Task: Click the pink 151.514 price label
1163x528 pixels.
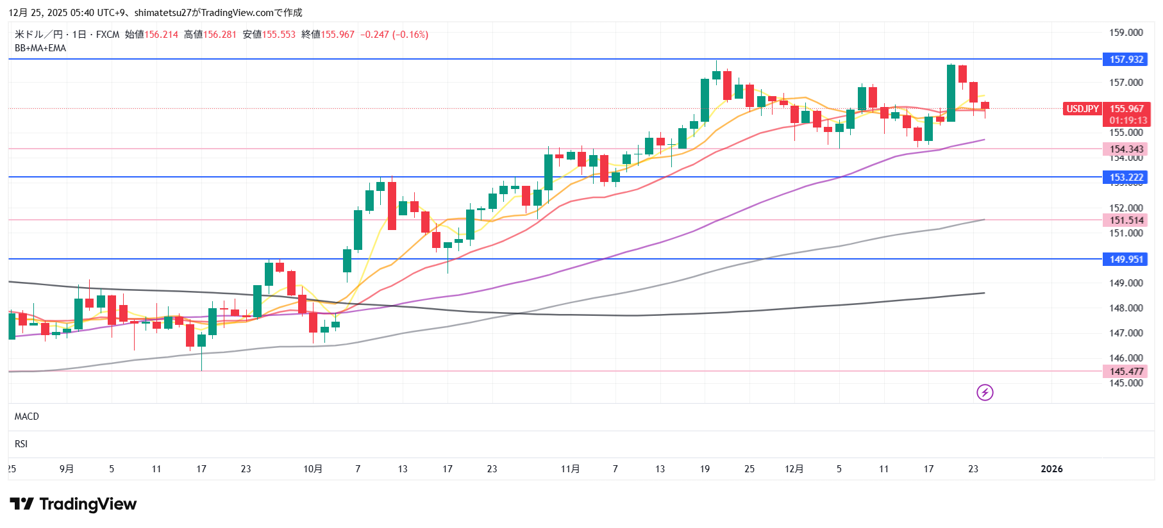Action: [1126, 220]
